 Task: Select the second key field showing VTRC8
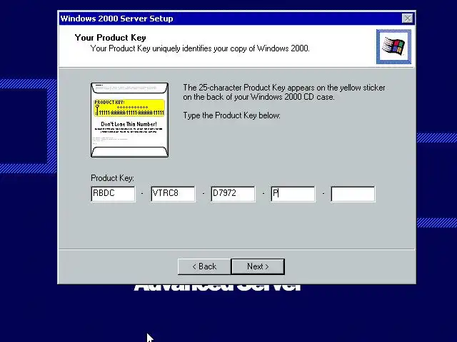coord(173,194)
